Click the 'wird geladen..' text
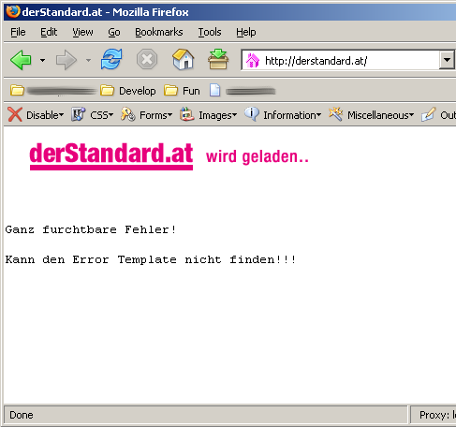 tap(257, 156)
